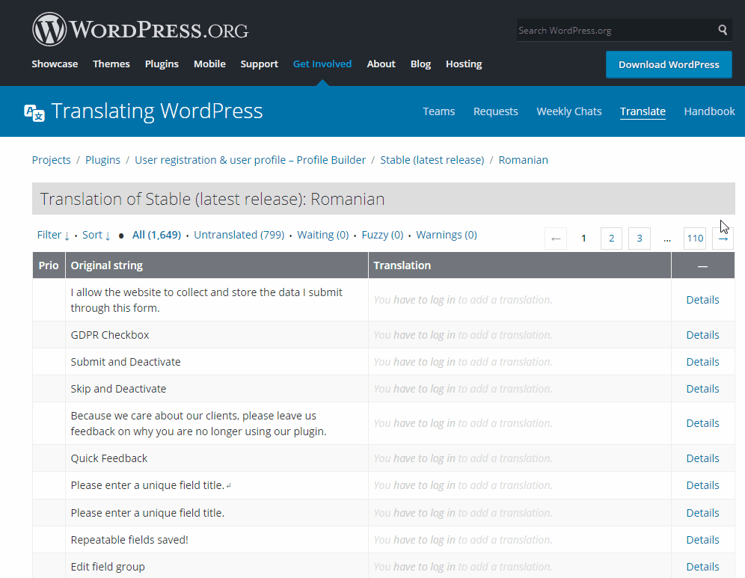Show Waiting (0) strings
The image size is (745, 578).
pos(322,235)
